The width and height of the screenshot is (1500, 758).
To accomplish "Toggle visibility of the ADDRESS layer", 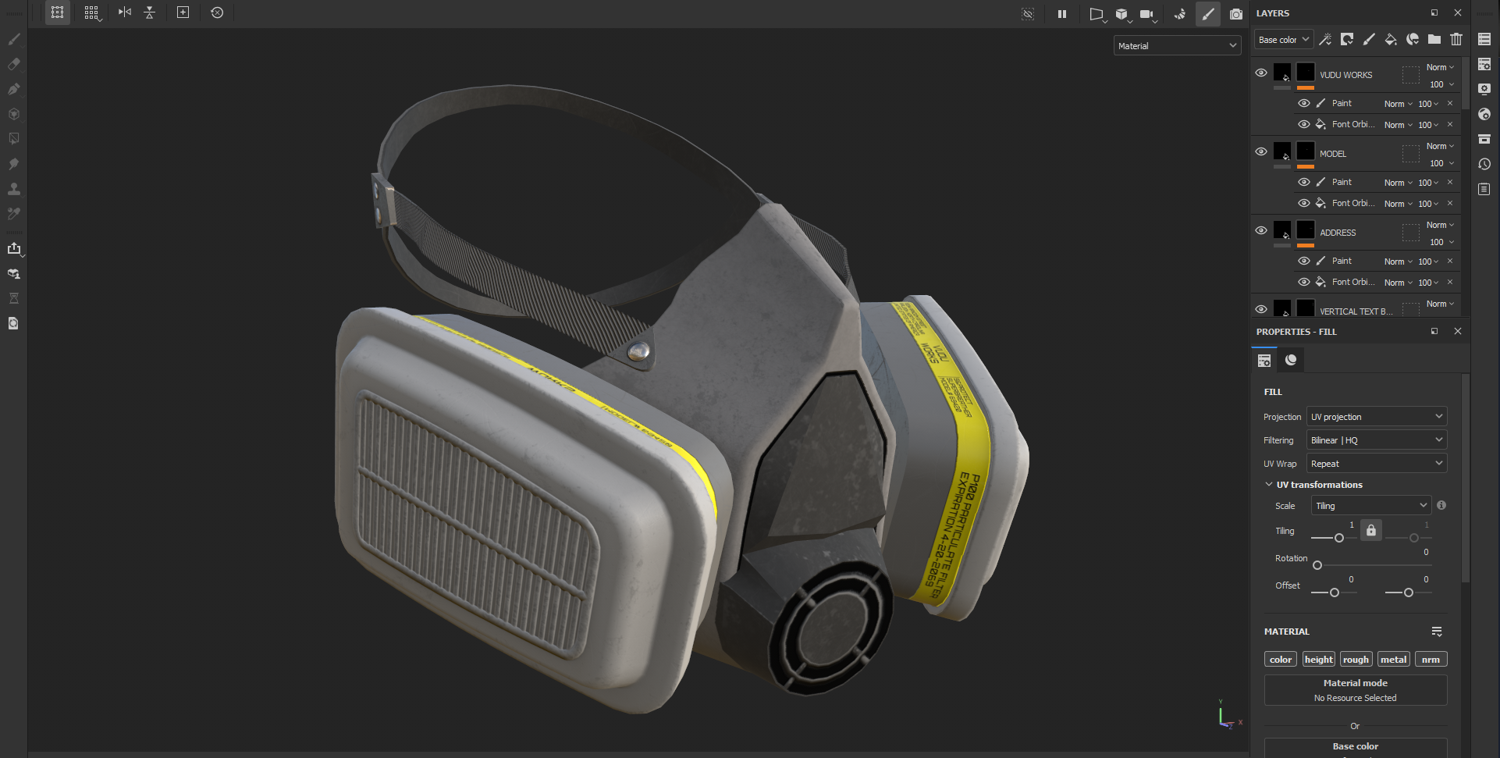I will [1261, 230].
